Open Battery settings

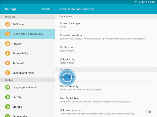click(x=28, y=97)
